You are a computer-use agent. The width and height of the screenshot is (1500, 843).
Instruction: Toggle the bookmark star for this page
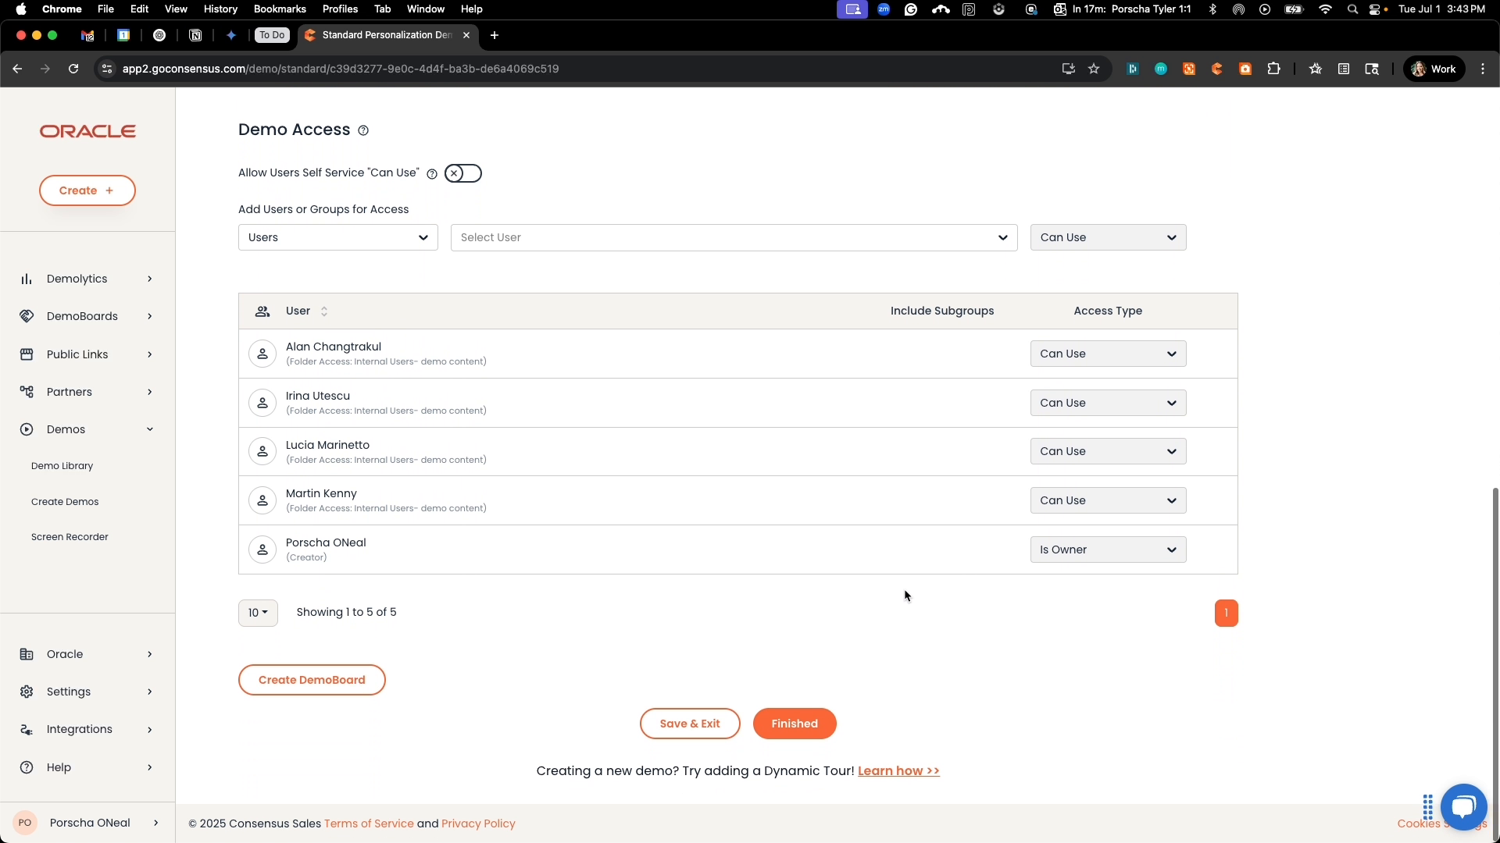[x=1095, y=69]
